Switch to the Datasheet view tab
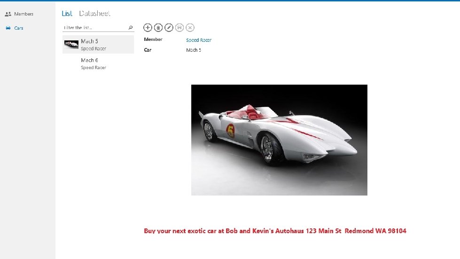Image resolution: width=460 pixels, height=259 pixels. pyautogui.click(x=94, y=14)
